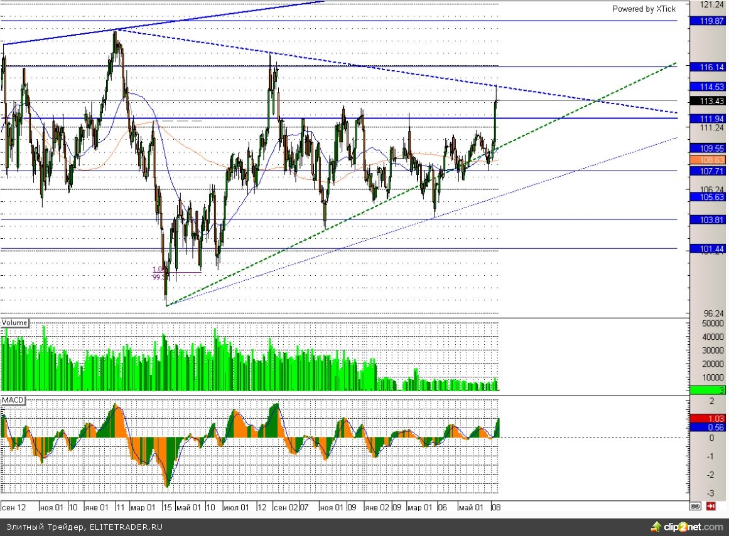Click the 111.94 resistance level tag
Screen dimensions: 729x536
(x=708, y=118)
